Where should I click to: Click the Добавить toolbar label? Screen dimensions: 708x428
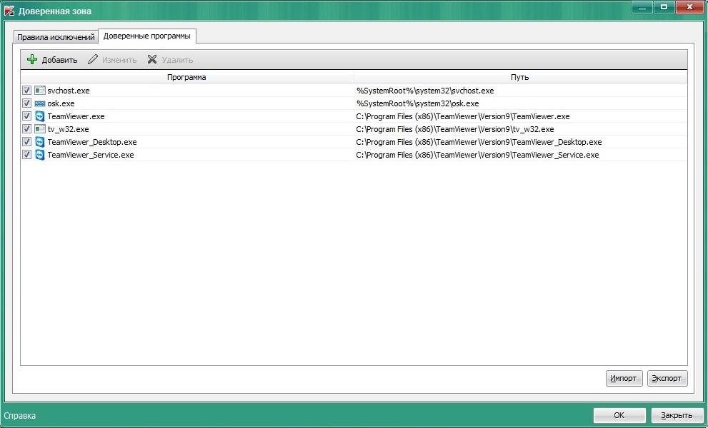pos(59,60)
